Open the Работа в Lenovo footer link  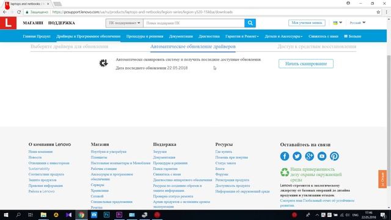tap(42, 191)
